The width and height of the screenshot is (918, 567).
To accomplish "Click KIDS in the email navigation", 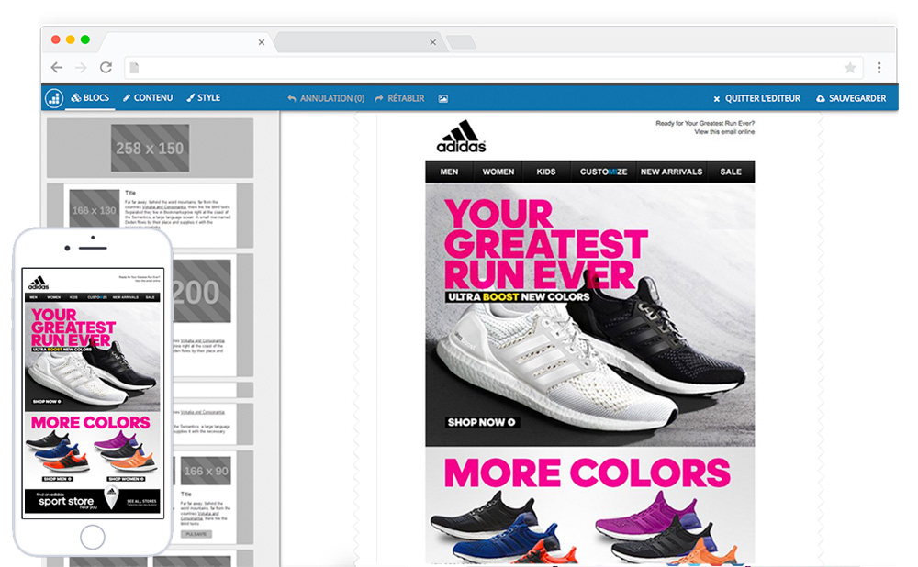I will click(x=545, y=172).
